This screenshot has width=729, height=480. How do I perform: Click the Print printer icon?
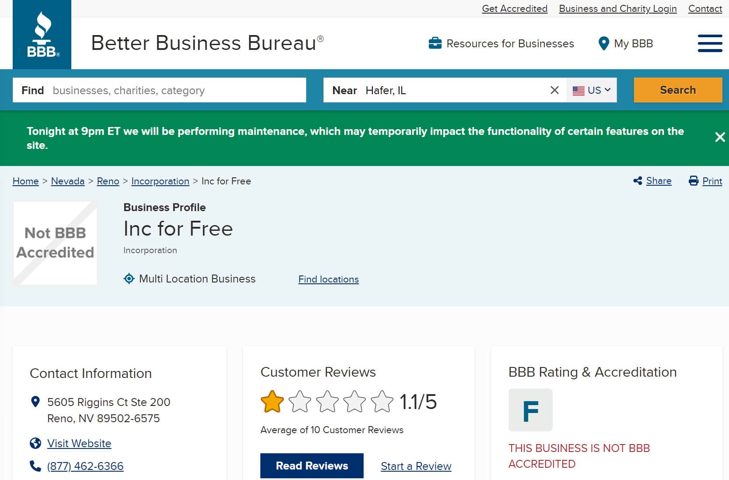coord(694,181)
